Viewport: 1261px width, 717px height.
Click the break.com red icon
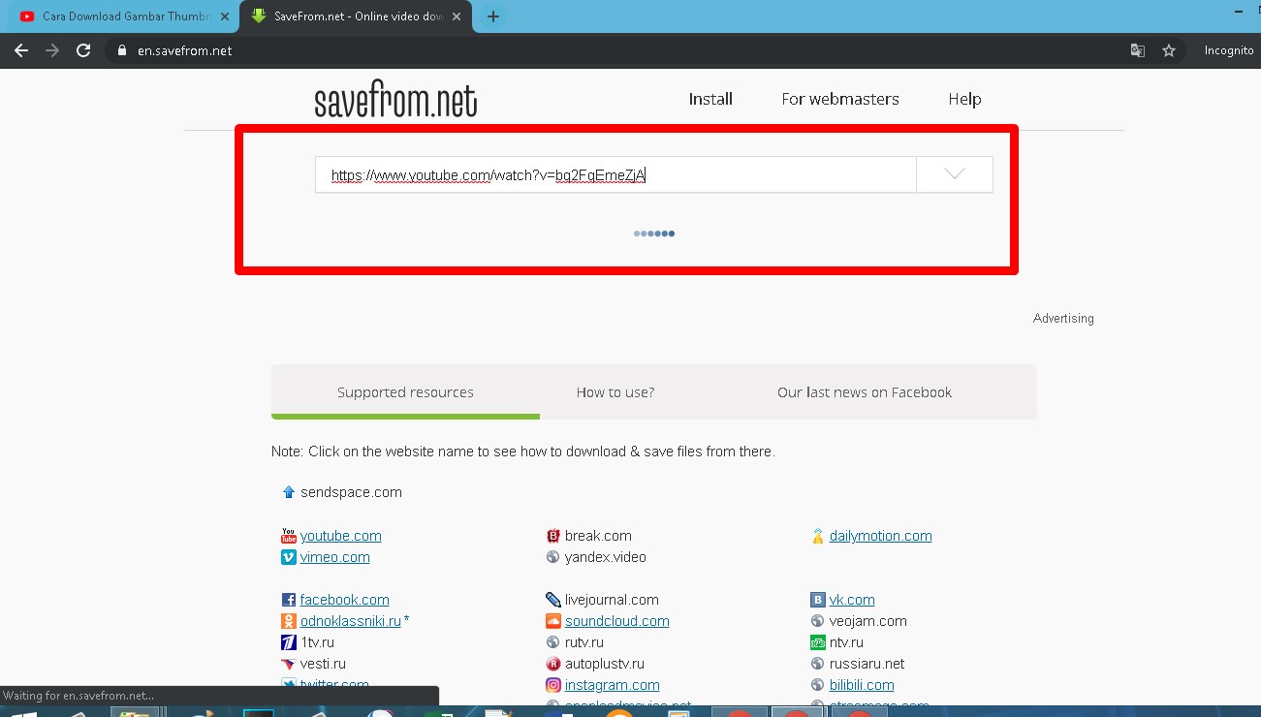pos(553,536)
